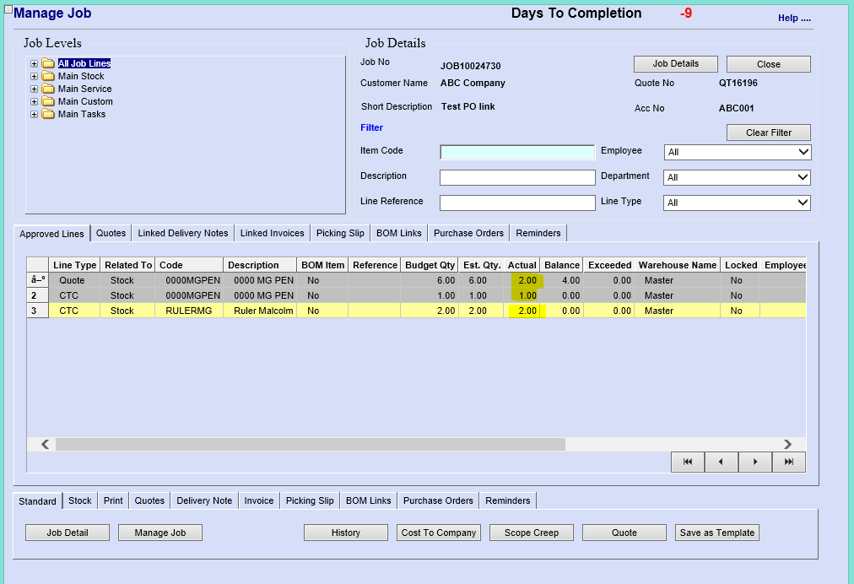The image size is (854, 584).
Task: Go to next record arrow button
Action: pos(754,462)
